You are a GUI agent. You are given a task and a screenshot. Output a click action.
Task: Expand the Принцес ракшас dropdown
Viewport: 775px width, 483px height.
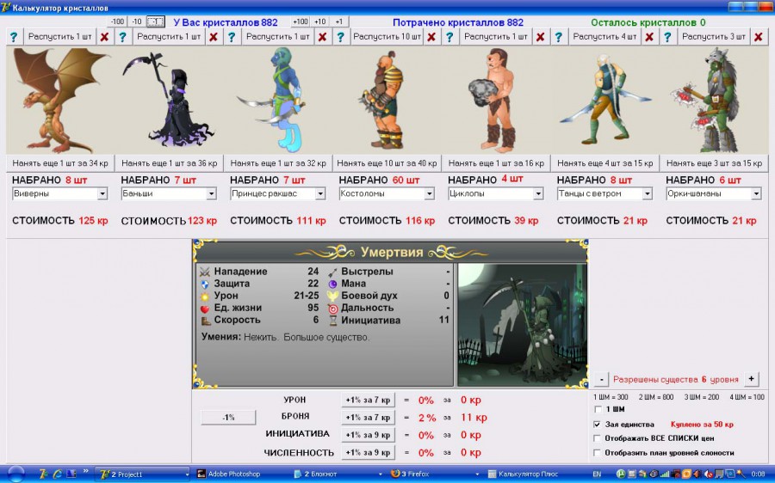click(x=320, y=194)
